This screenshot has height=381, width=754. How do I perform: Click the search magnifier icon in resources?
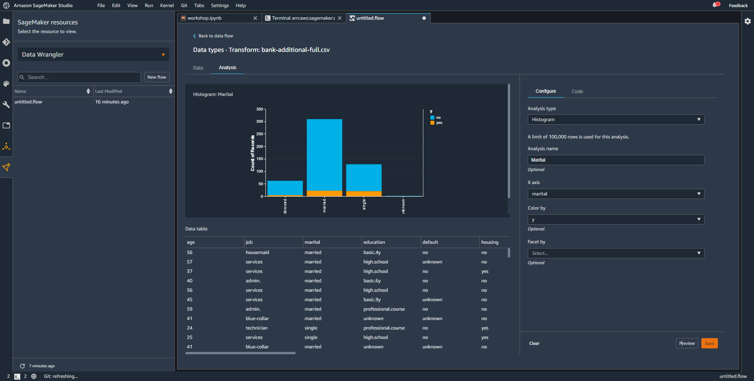coord(22,77)
